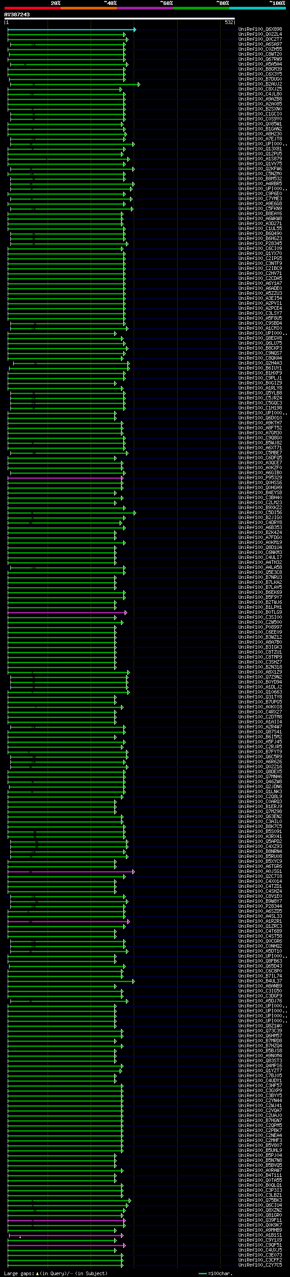Open hit label UniRef100_Q6X898
The width and height of the screenshot is (290, 1277).
pos(260,29)
